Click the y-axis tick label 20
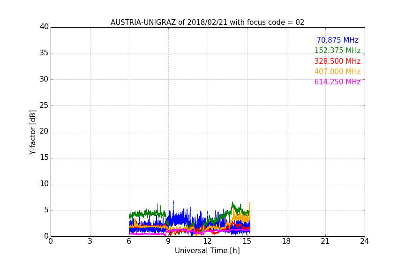 click(x=44, y=131)
